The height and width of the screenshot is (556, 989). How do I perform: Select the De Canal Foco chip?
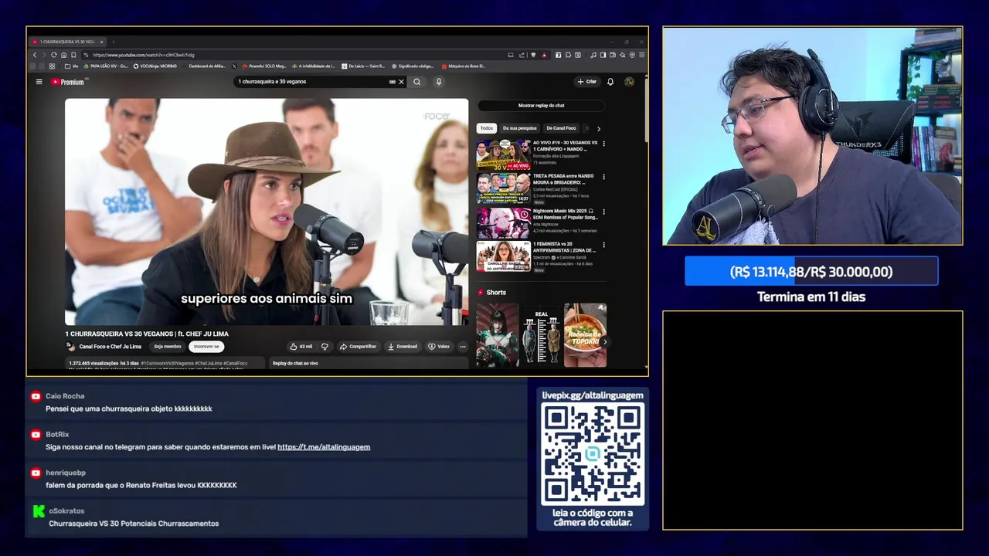[x=561, y=128]
